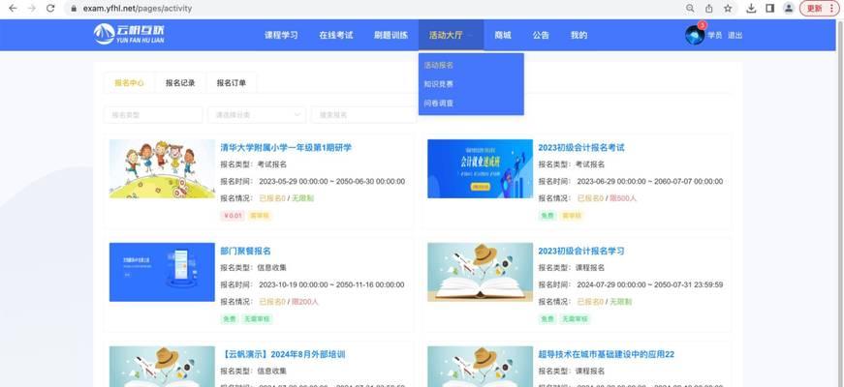Click the 云帆互联 site logo
The image size is (844, 387).
click(x=129, y=35)
